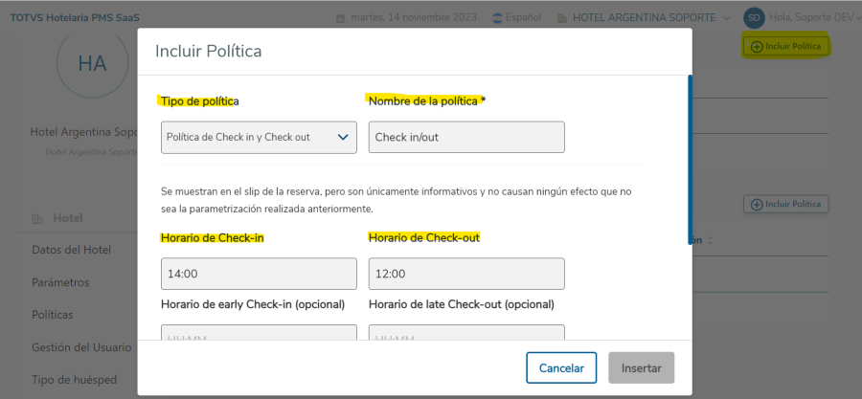Click the flag icon next to Español
The width and height of the screenshot is (862, 399).
[x=496, y=17]
